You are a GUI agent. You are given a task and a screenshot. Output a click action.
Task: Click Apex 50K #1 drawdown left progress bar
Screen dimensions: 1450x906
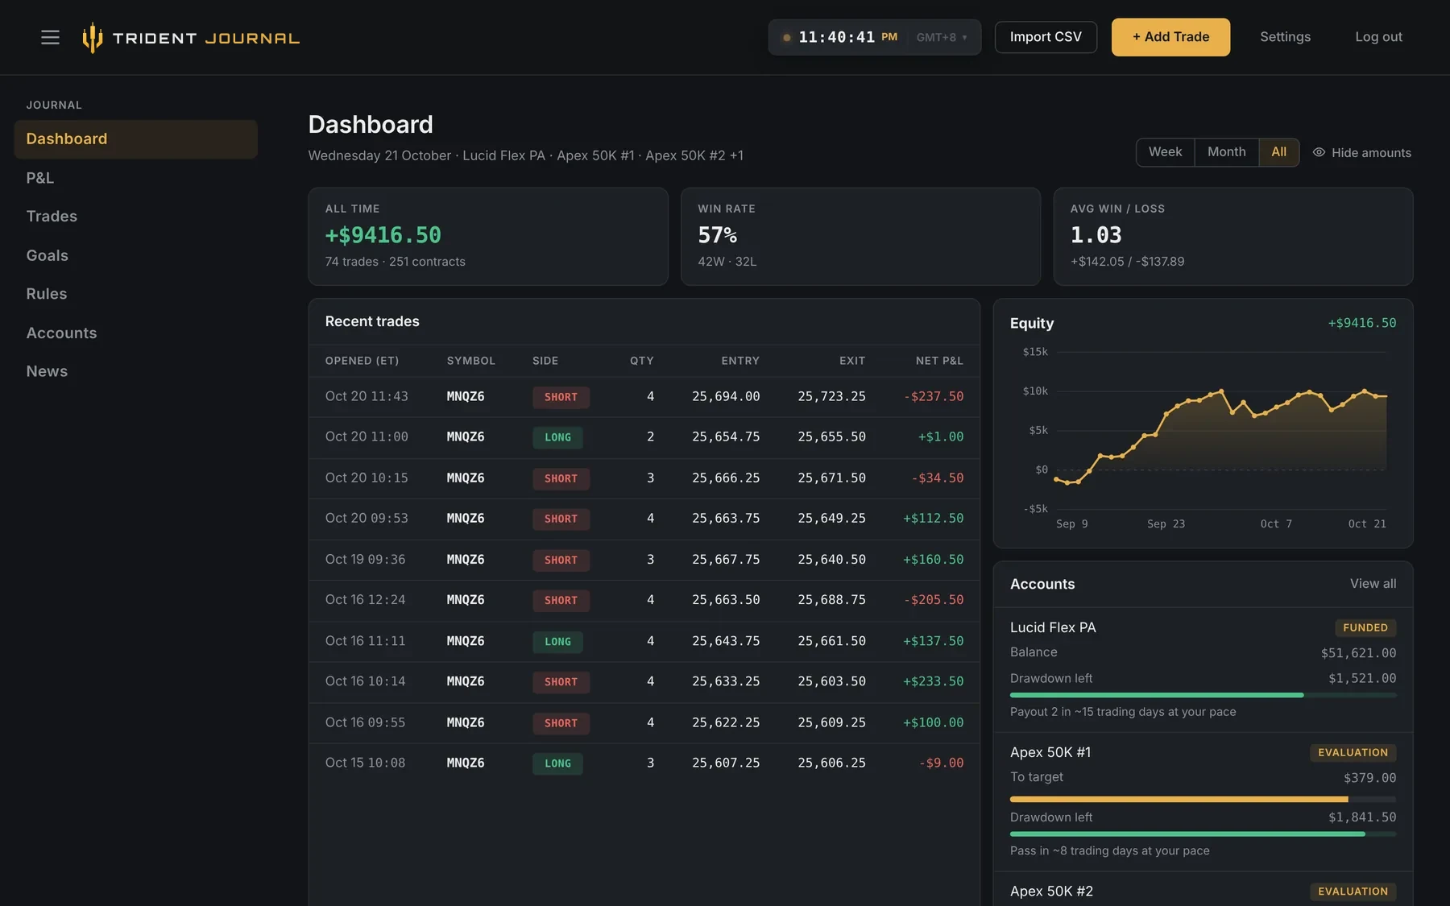[x=1203, y=834]
